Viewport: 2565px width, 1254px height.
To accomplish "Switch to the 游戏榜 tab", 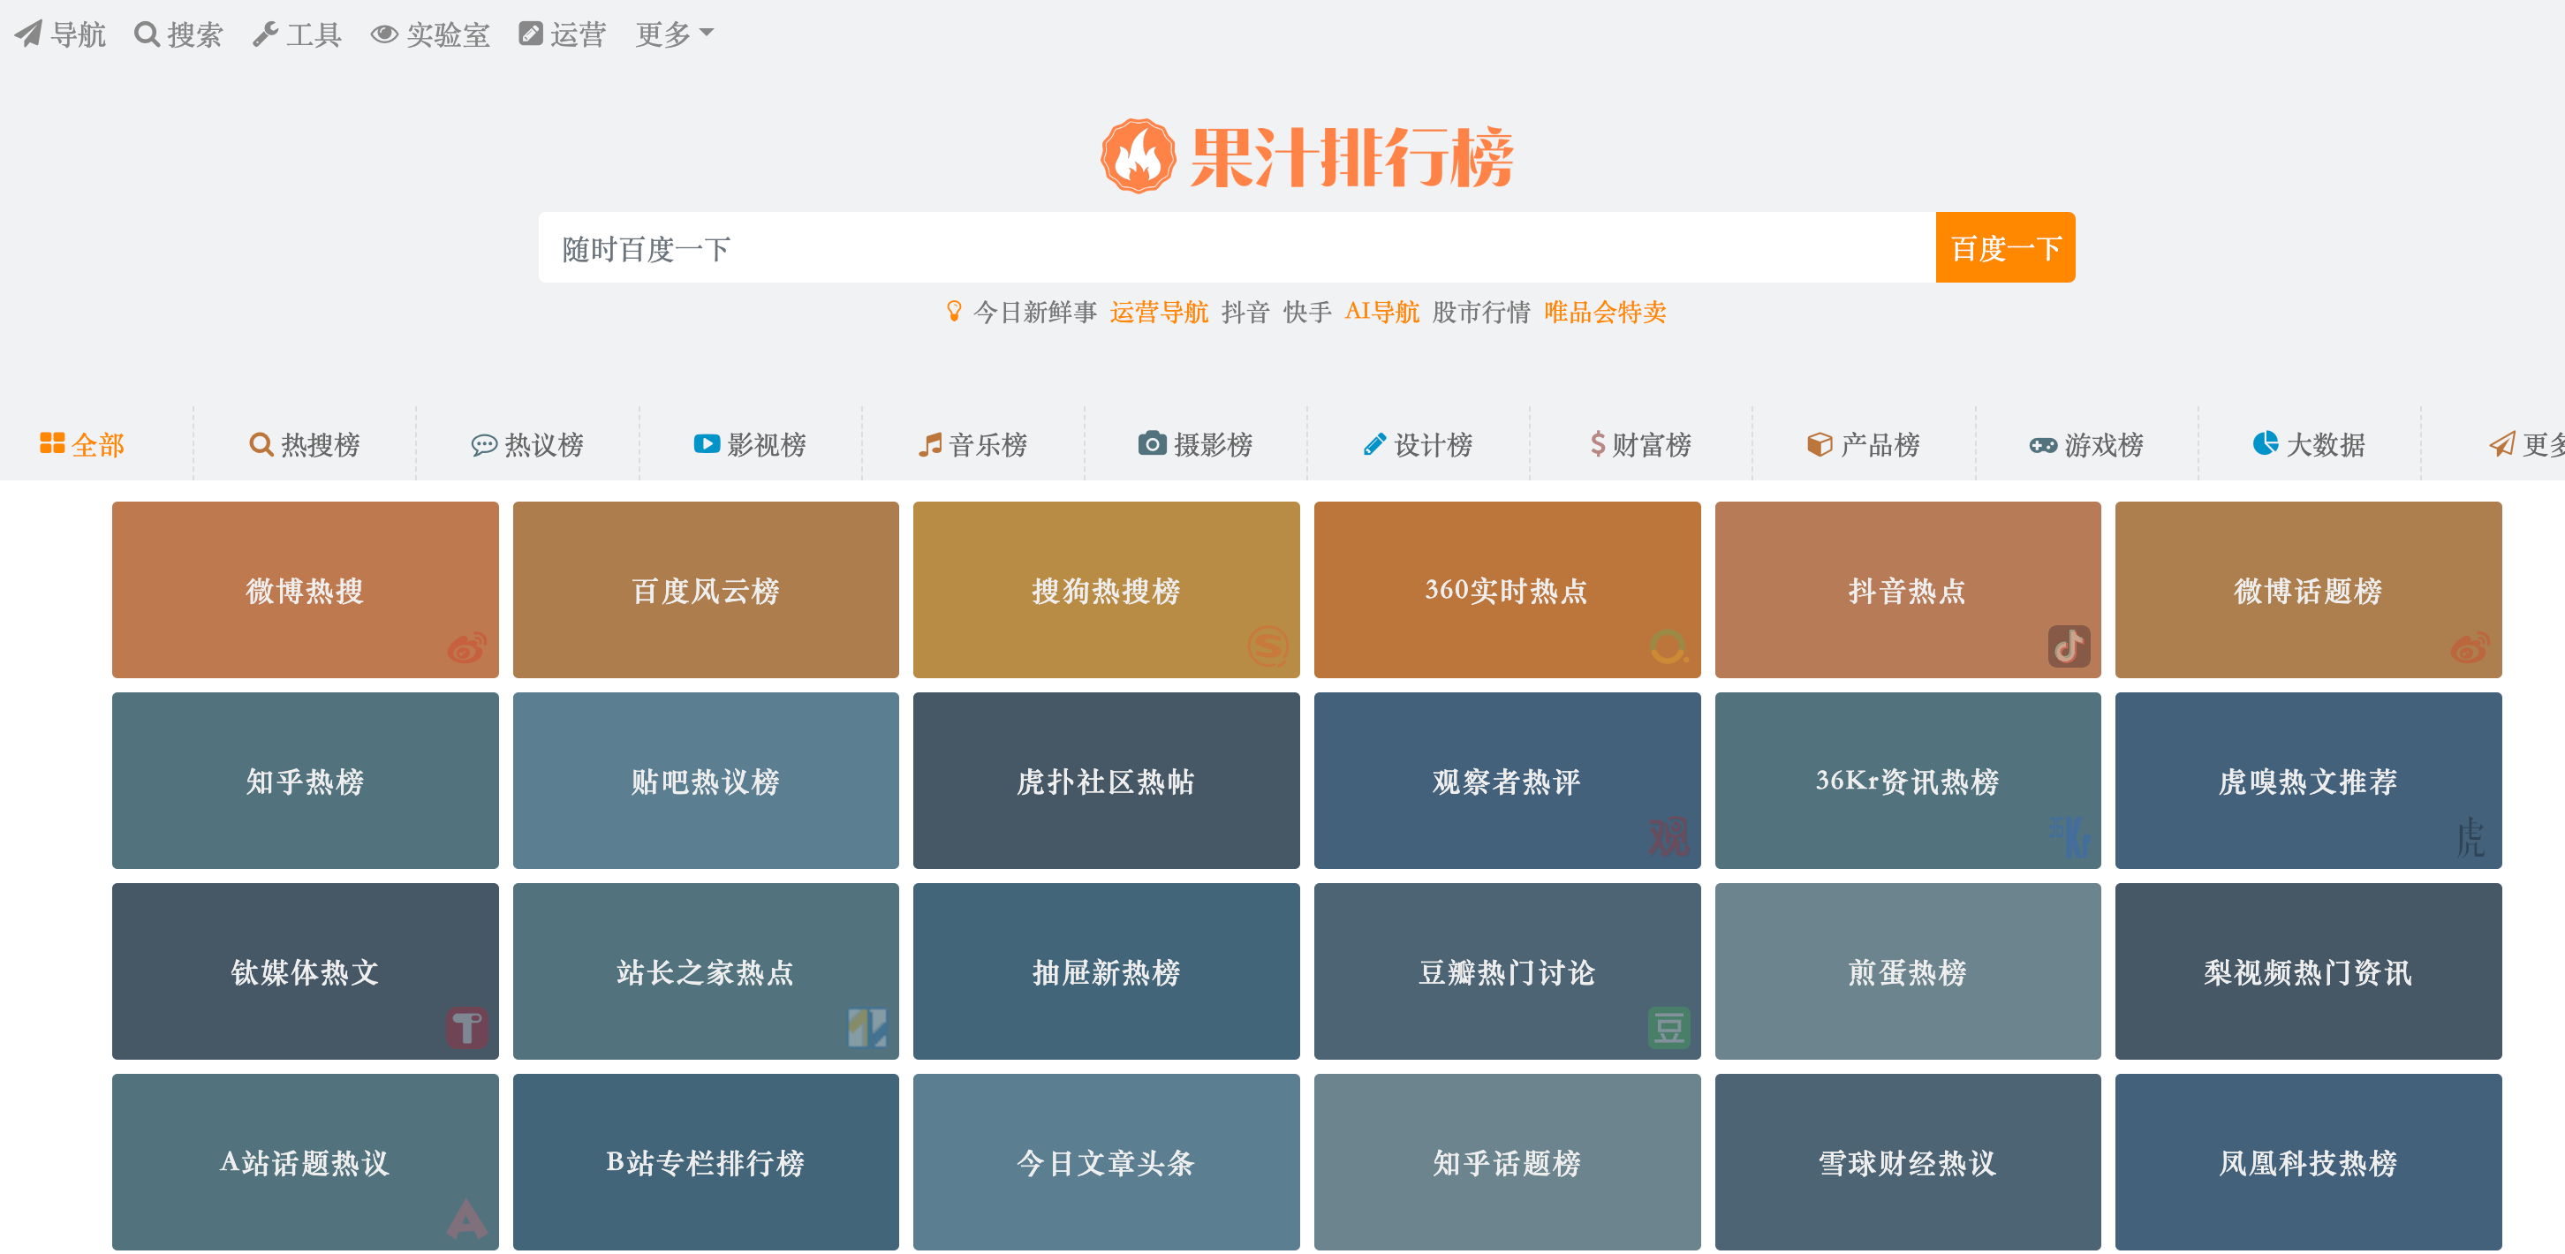I will pyautogui.click(x=2086, y=444).
